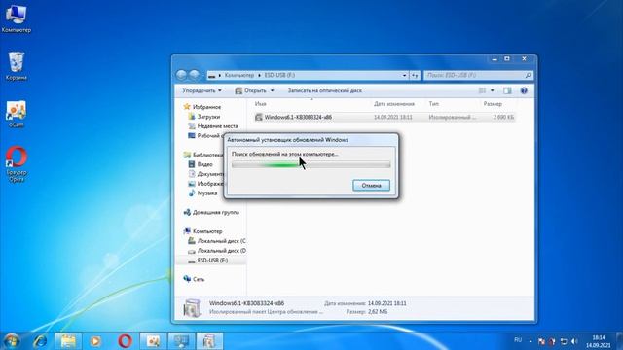Click the update search progress bar
623x350 pixels.
pyautogui.click(x=311, y=164)
